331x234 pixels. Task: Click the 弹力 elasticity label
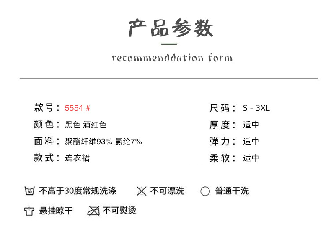(220, 142)
